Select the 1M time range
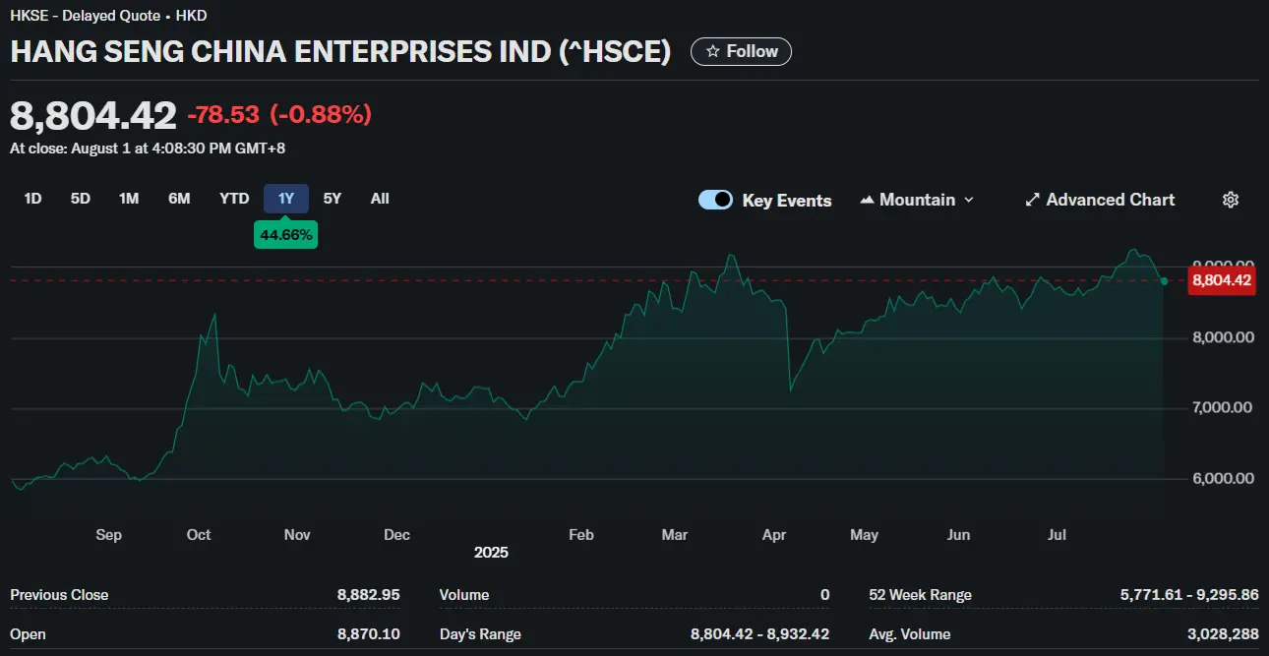 pyautogui.click(x=129, y=199)
